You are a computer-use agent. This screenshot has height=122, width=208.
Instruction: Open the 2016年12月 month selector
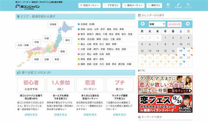[174, 24]
